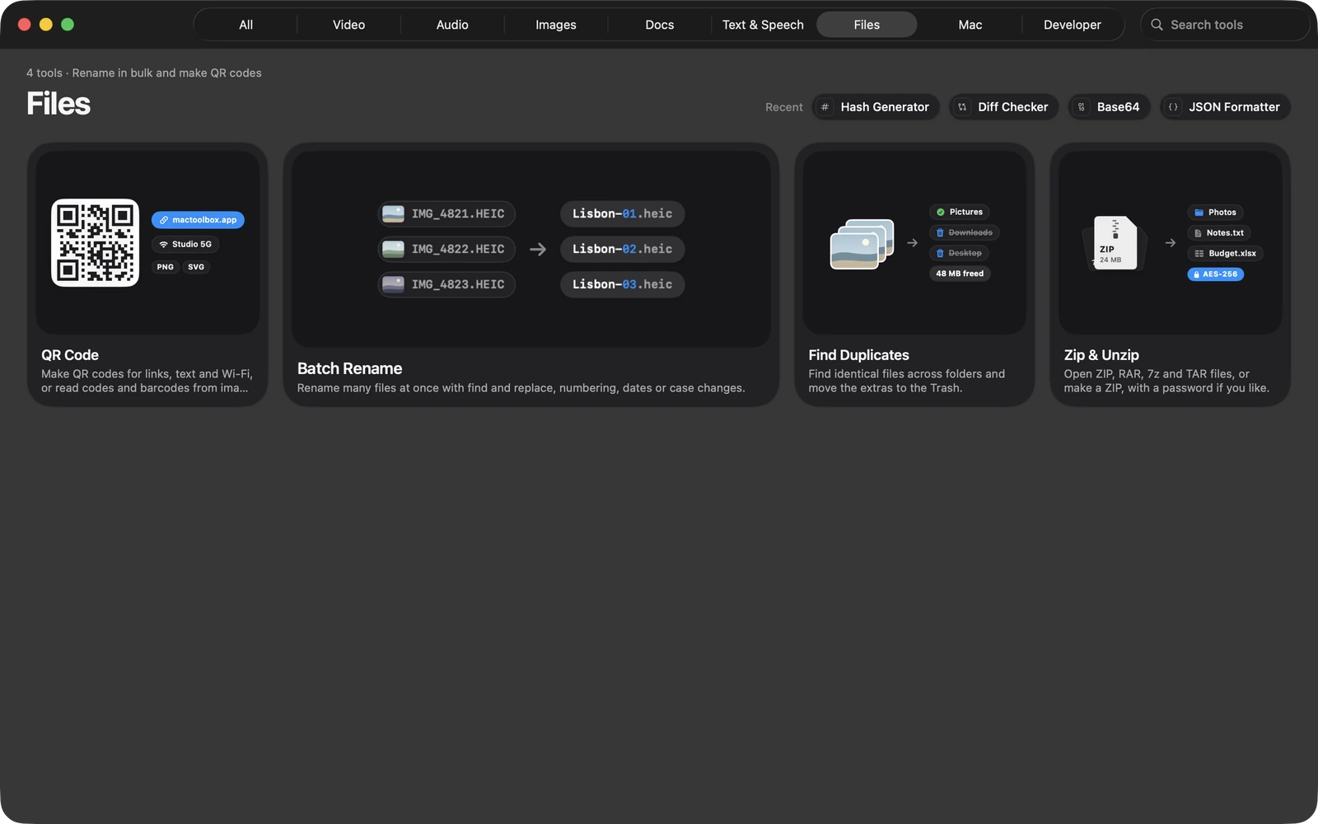Click the magnifying glass search icon
This screenshot has width=1318, height=824.
pos(1157,25)
